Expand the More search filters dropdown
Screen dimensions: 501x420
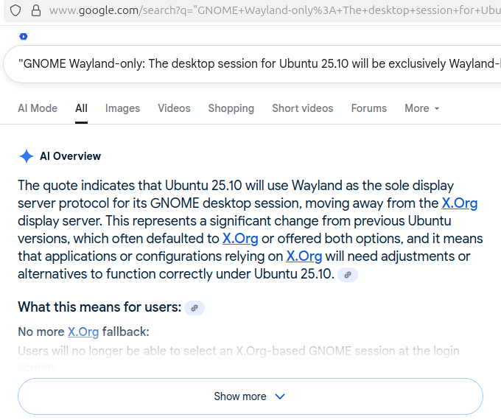click(421, 108)
